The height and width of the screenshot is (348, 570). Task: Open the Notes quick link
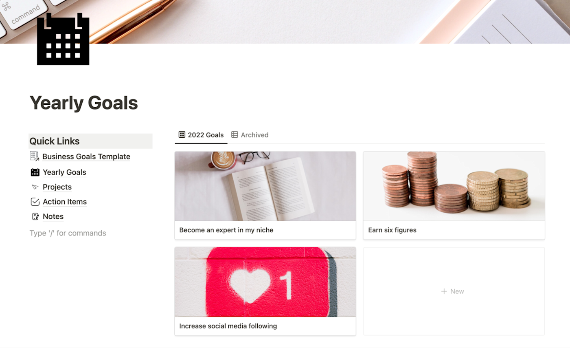pyautogui.click(x=53, y=216)
